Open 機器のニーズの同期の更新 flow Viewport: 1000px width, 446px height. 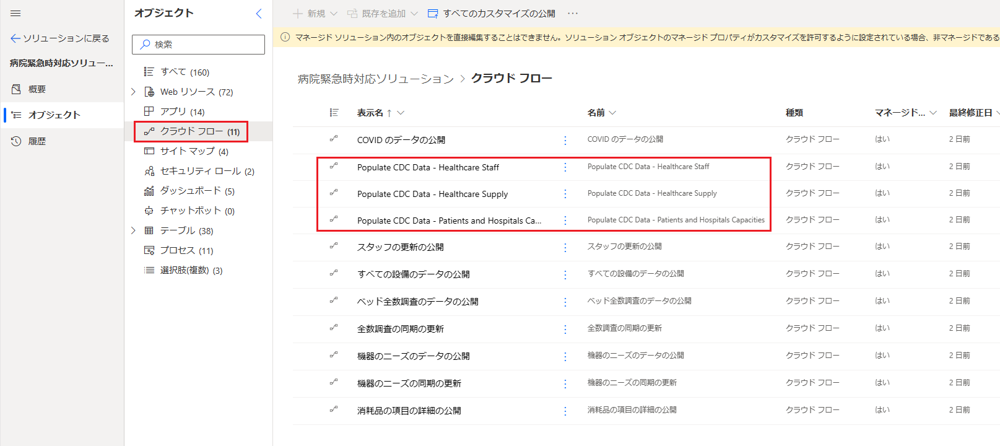click(409, 383)
